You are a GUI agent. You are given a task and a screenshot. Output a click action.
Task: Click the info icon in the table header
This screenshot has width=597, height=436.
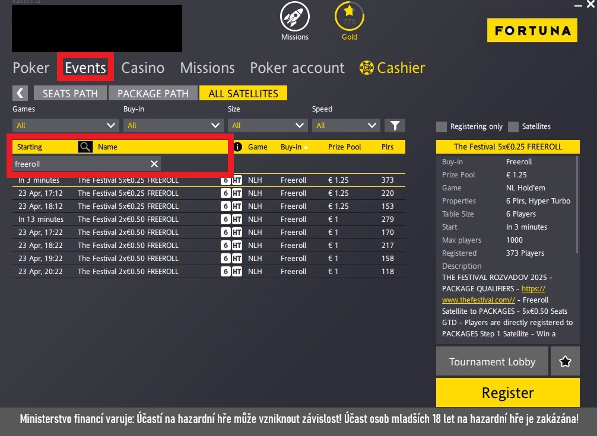pyautogui.click(x=238, y=147)
